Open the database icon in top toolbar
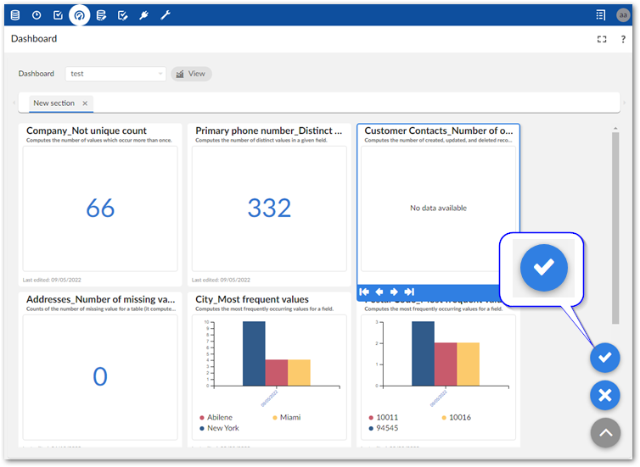 click(x=15, y=15)
